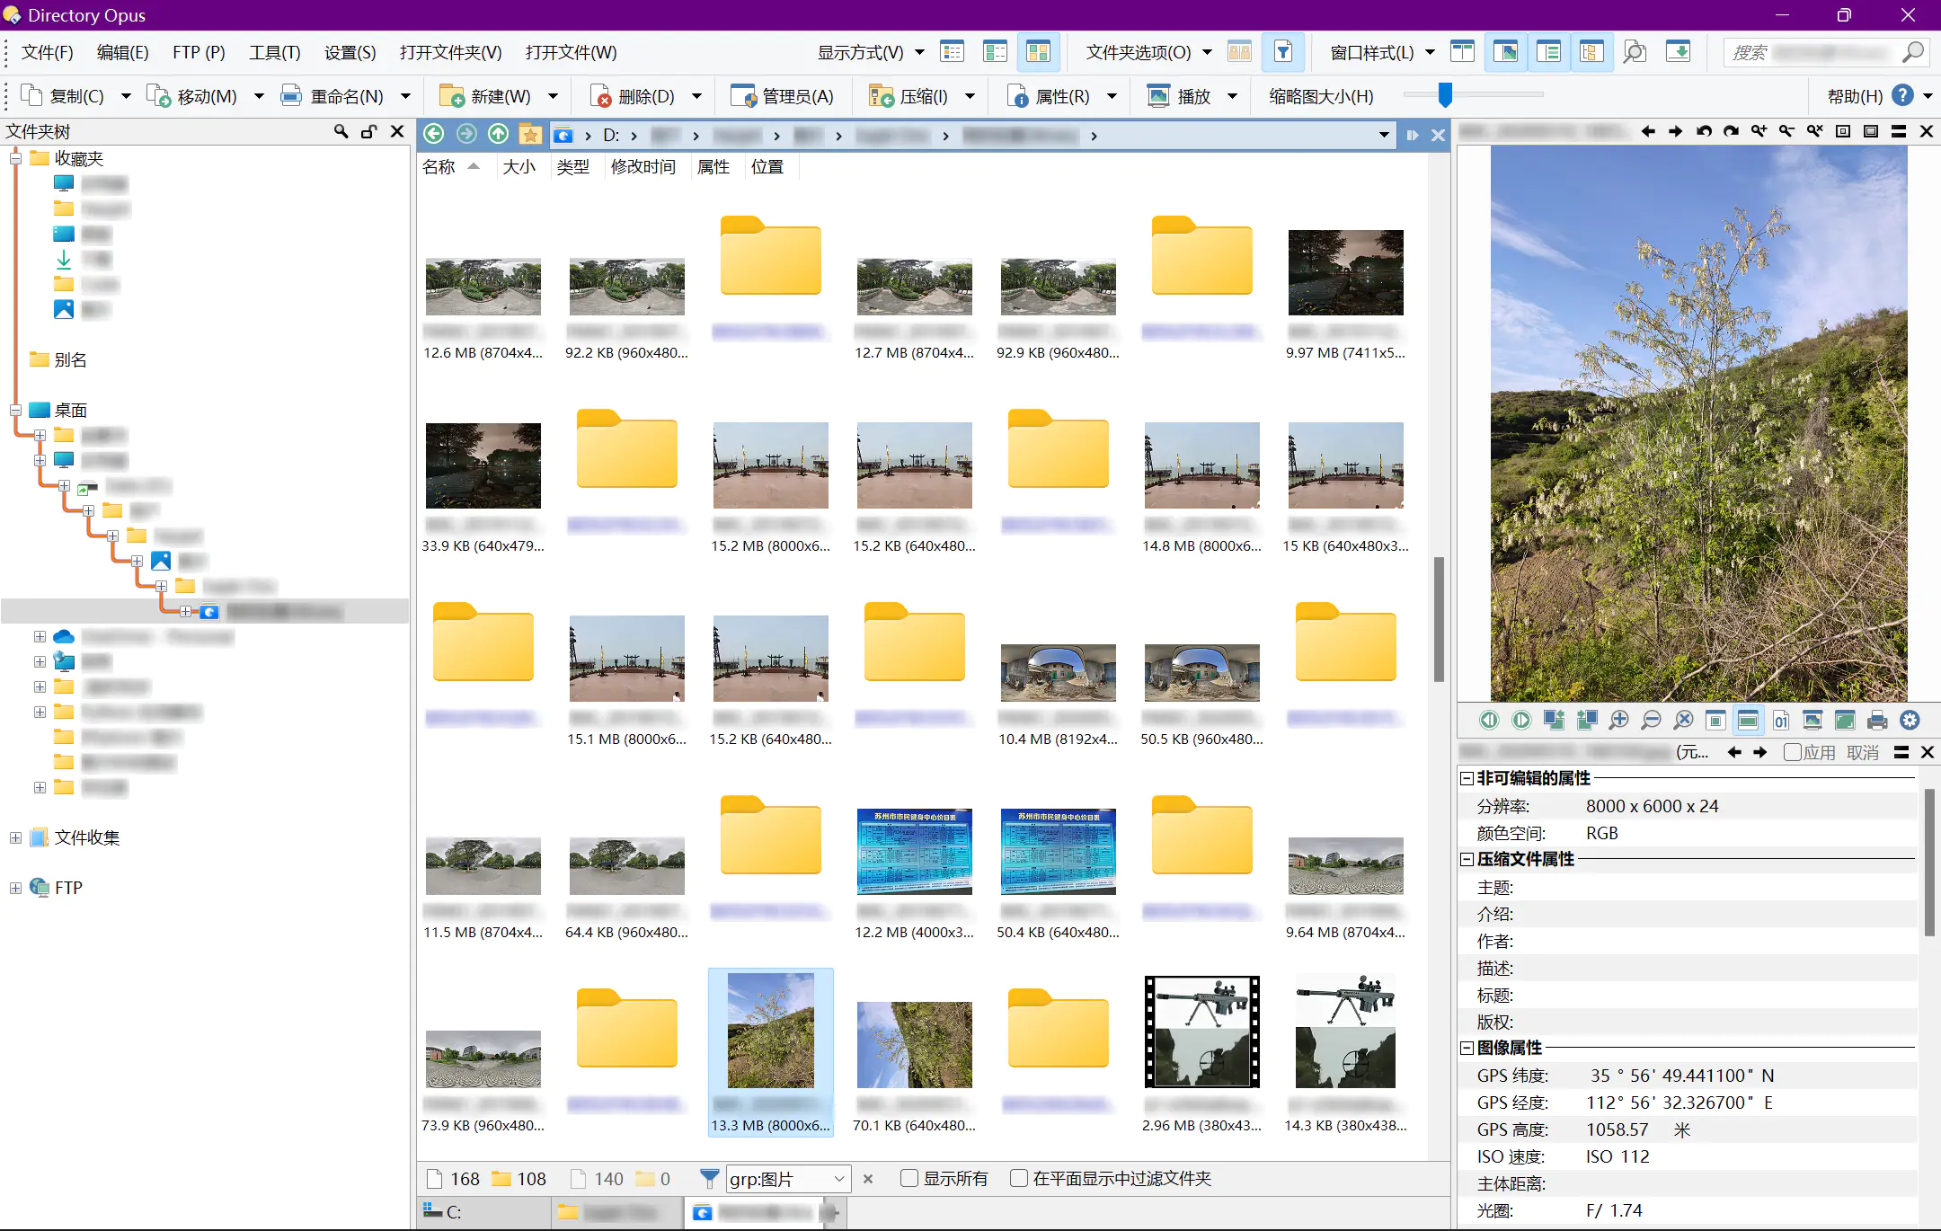The image size is (1941, 1231).
Task: Click the 管理员(A) button
Action: point(783,96)
